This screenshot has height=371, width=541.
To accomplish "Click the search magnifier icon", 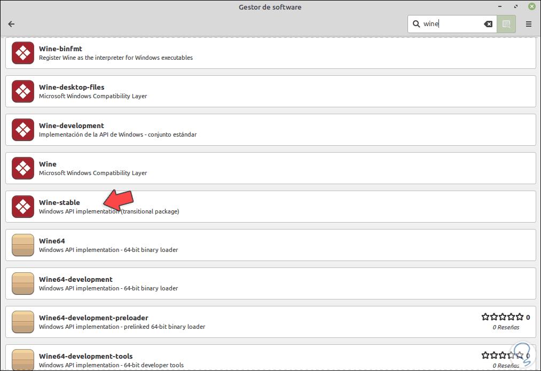I will pyautogui.click(x=417, y=24).
